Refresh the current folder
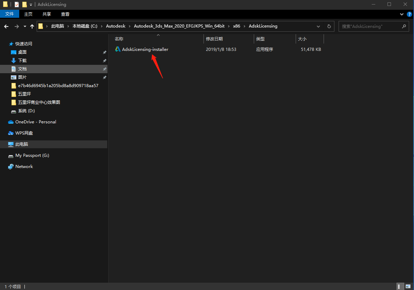 329,26
